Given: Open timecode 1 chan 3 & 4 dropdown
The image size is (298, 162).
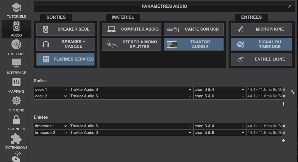Looking at the screenshot, I should click(220, 126).
